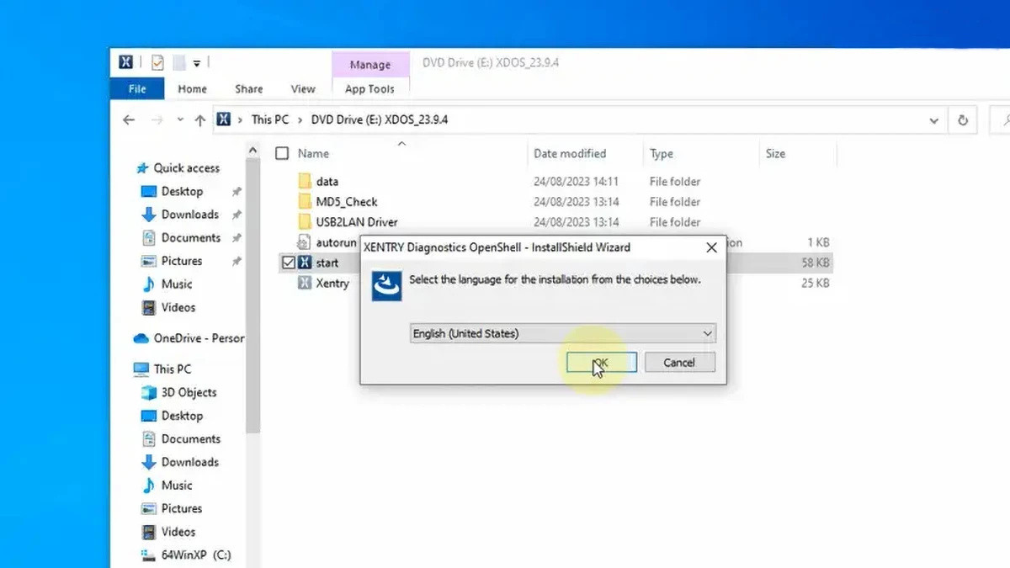Open the View ribbon tab

(x=303, y=88)
